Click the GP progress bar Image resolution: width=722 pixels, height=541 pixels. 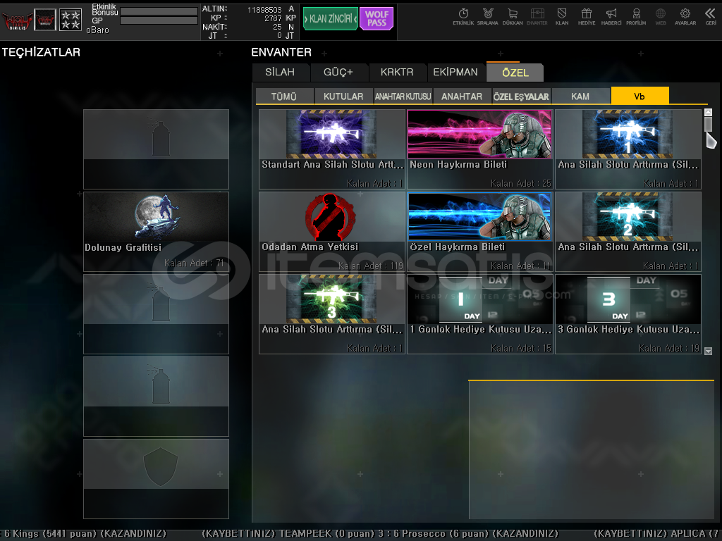(159, 20)
